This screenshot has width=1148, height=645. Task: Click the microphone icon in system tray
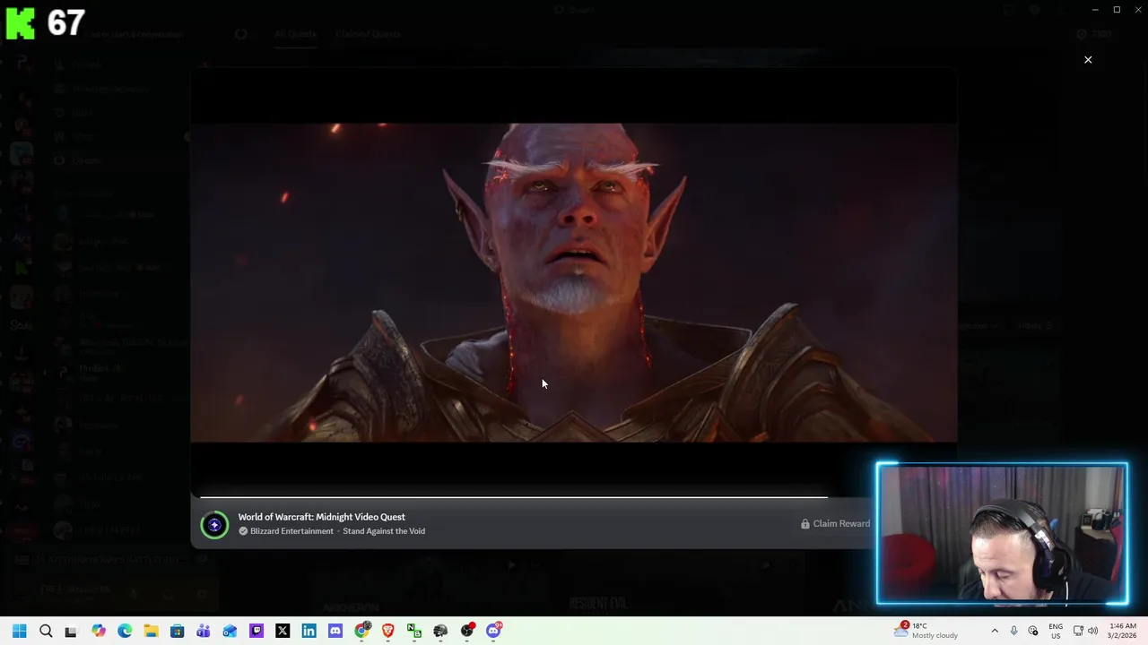pyautogui.click(x=1014, y=631)
